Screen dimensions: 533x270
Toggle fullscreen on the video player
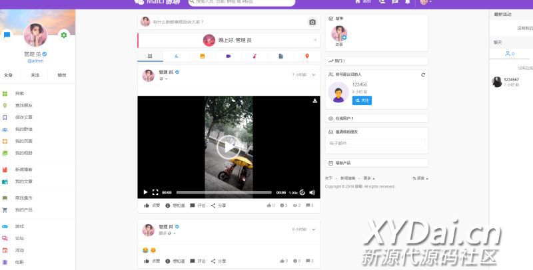pyautogui.click(x=155, y=192)
